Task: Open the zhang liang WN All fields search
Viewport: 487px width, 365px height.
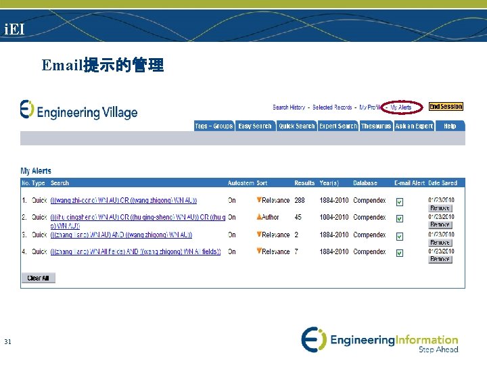Action: pos(135,251)
